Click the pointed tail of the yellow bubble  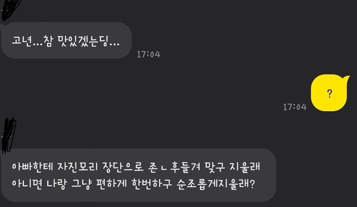(346, 79)
